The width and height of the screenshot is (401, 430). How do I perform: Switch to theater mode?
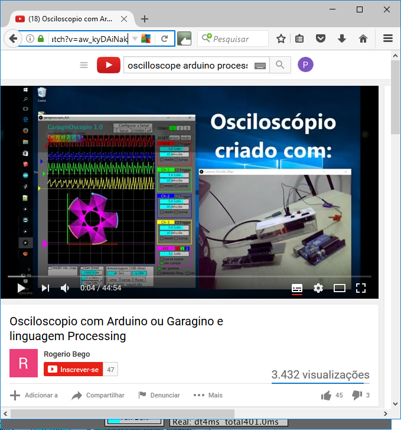(x=340, y=288)
